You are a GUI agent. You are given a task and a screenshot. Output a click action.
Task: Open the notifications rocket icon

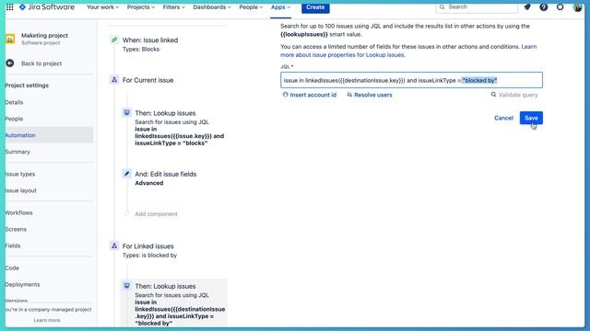[527, 7]
